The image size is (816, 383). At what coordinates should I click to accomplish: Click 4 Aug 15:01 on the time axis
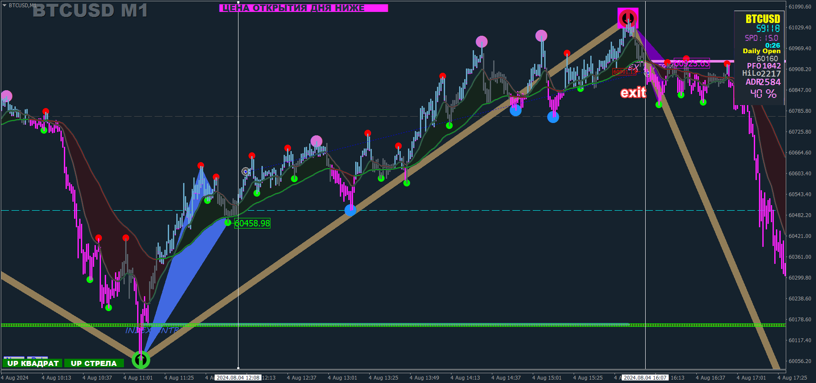547,378
